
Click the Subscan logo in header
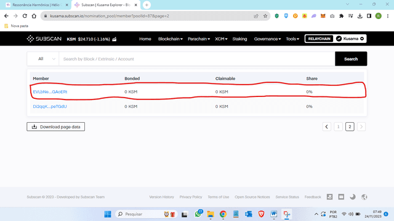[x=44, y=39]
